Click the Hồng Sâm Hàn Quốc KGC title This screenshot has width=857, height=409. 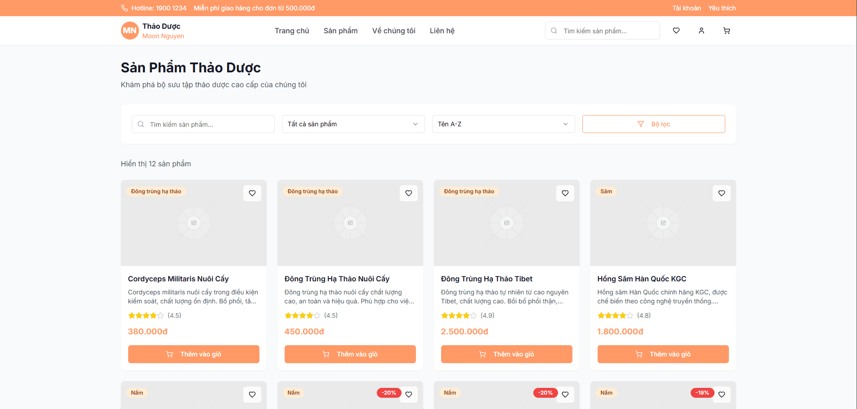tap(642, 279)
